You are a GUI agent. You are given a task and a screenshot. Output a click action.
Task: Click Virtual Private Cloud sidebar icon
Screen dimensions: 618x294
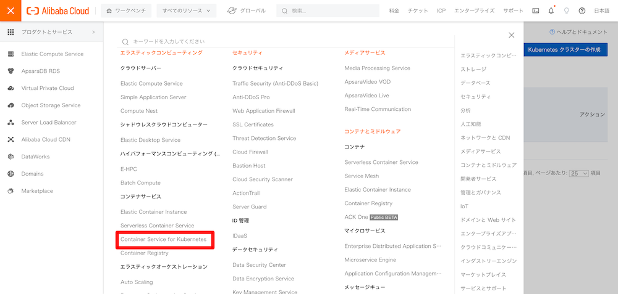pos(11,88)
